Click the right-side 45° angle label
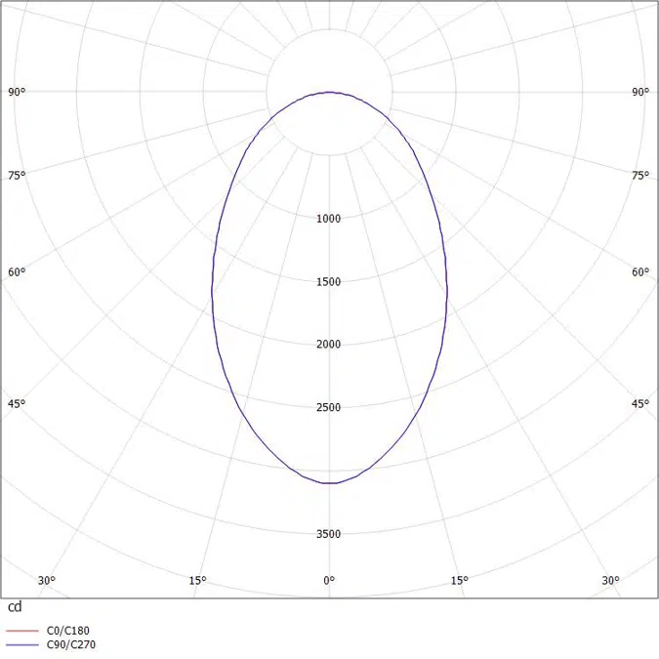 640,403
